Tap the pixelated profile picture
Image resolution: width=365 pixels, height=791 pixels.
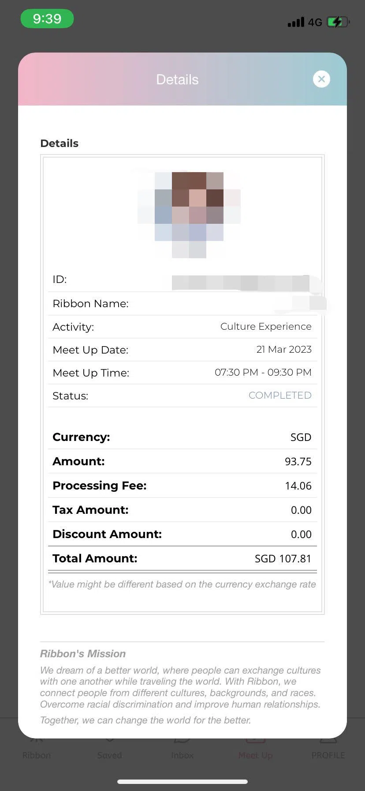click(189, 215)
